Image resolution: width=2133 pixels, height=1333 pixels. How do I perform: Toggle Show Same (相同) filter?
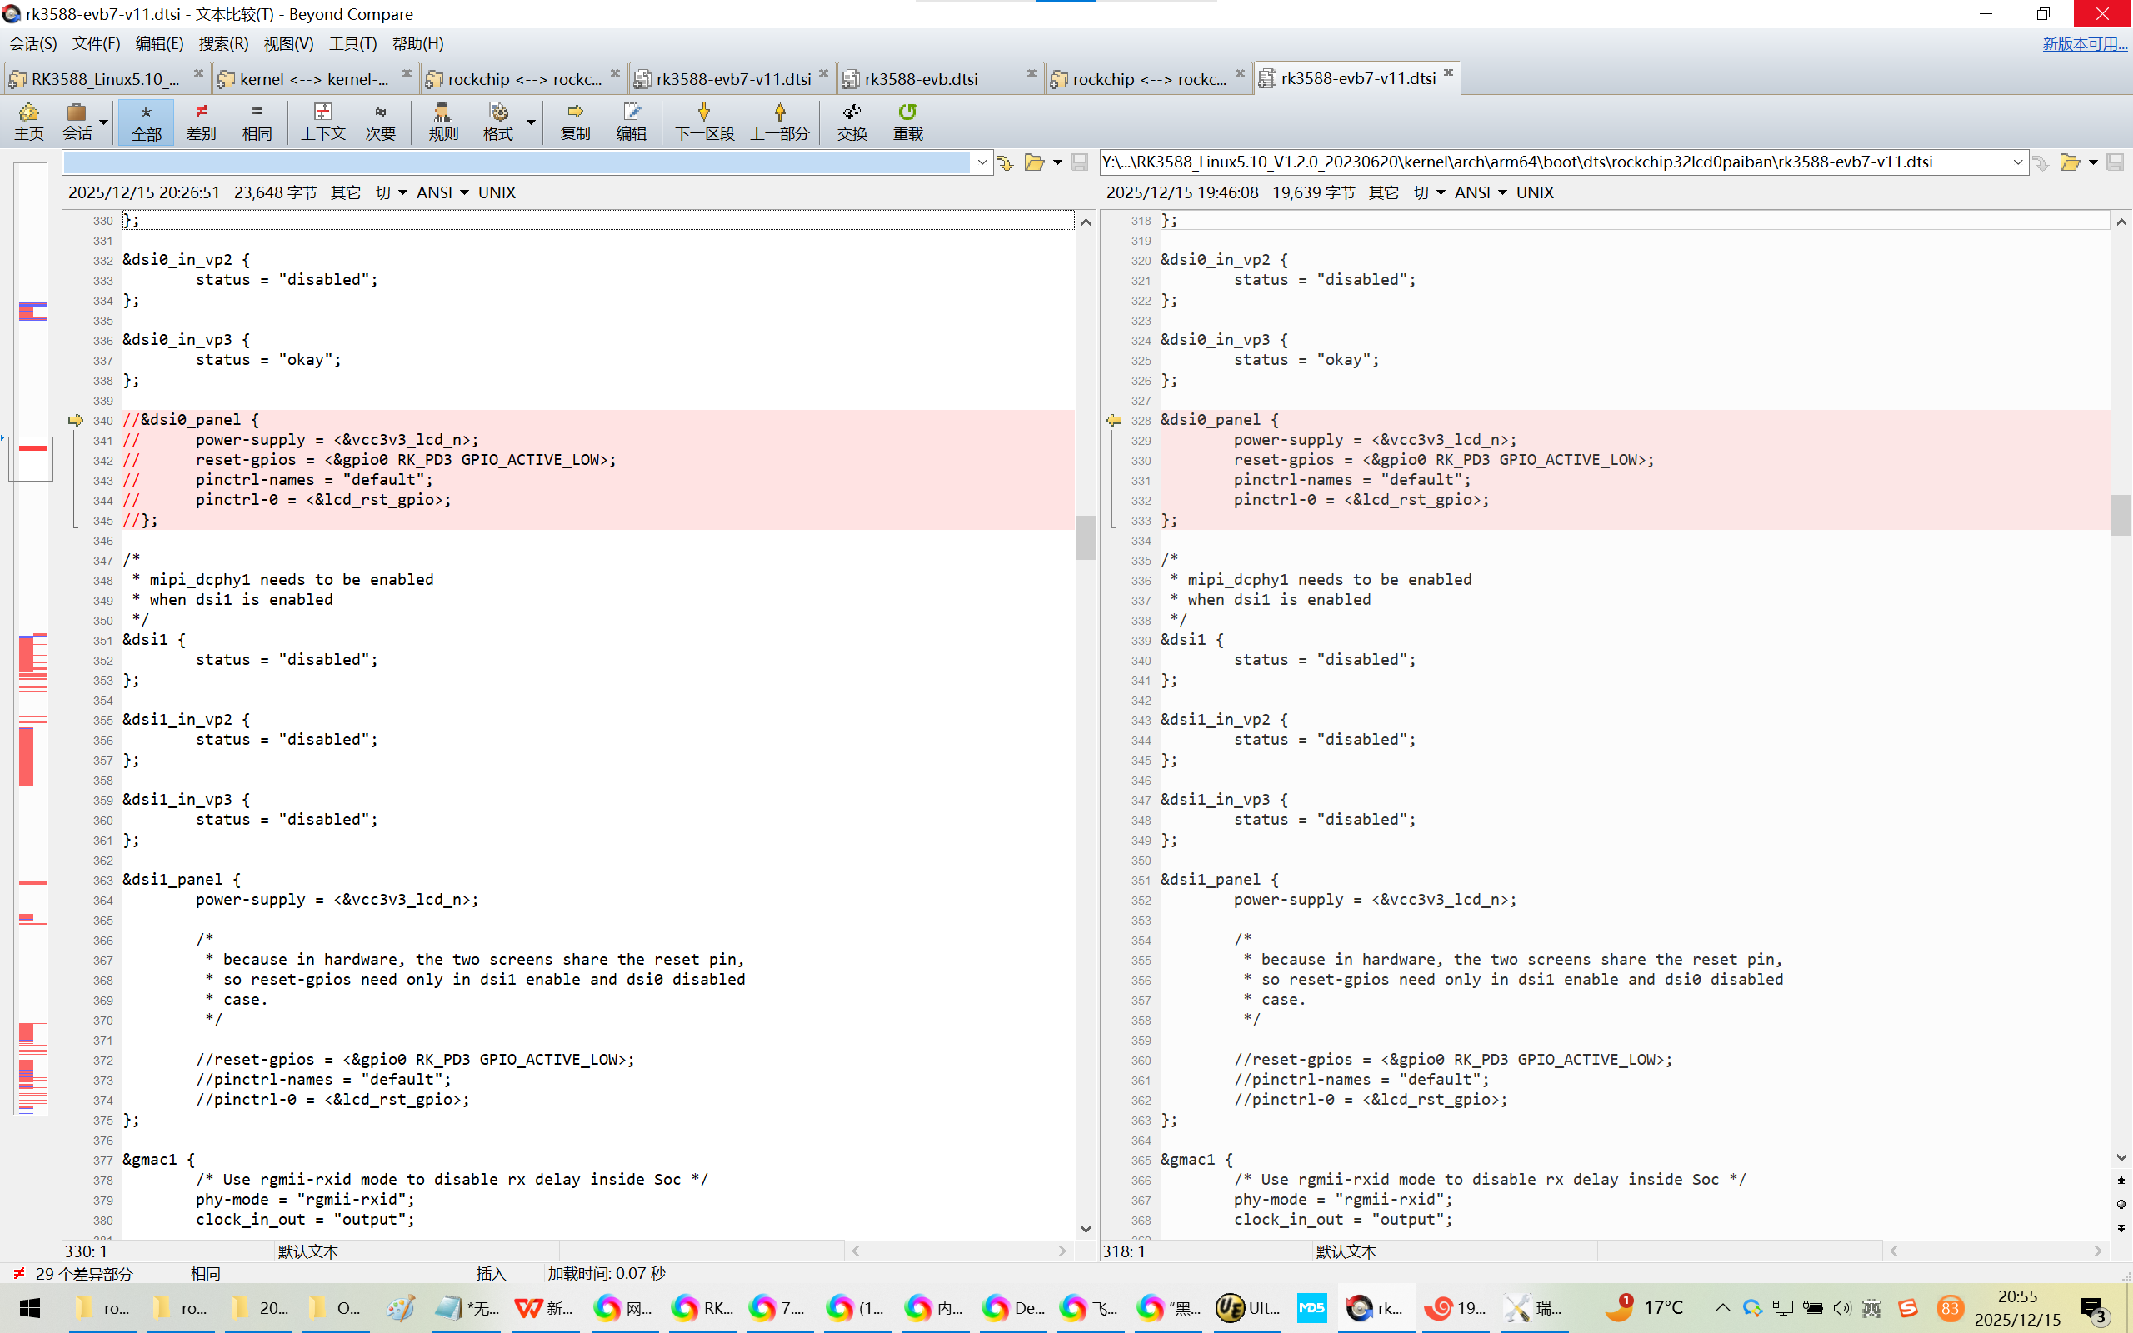(x=257, y=121)
